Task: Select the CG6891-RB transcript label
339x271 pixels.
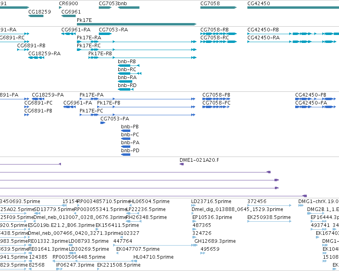Action: pos(31,45)
